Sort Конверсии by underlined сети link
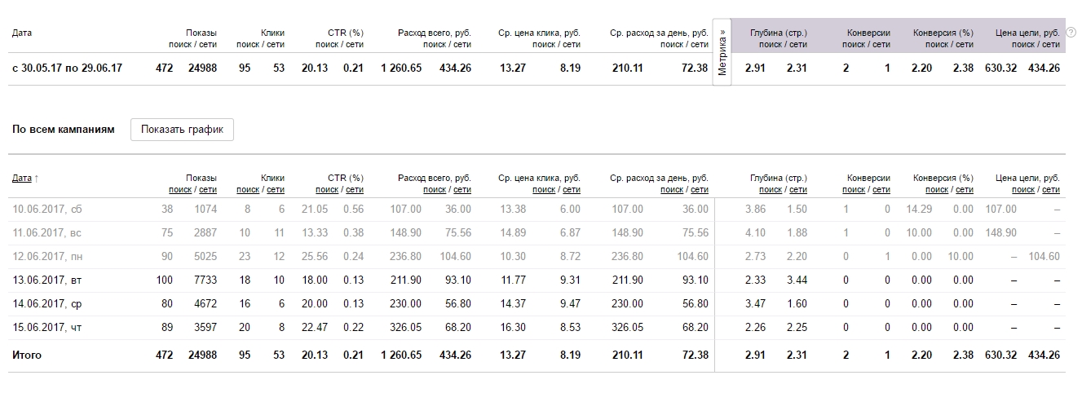Screen dimensions: 1082x393 (881, 190)
